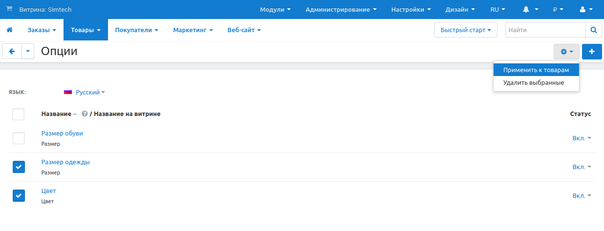Screen dimensions: 604x231
Task: Open status dropdown for Цвет option
Action: 582,195
